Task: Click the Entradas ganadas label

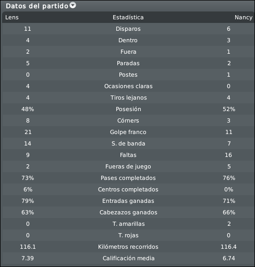Action: pos(128,201)
